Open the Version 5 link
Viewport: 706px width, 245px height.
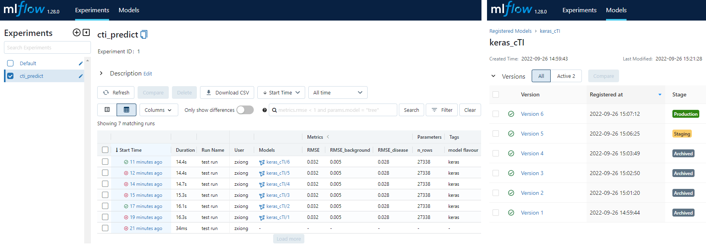(532, 134)
